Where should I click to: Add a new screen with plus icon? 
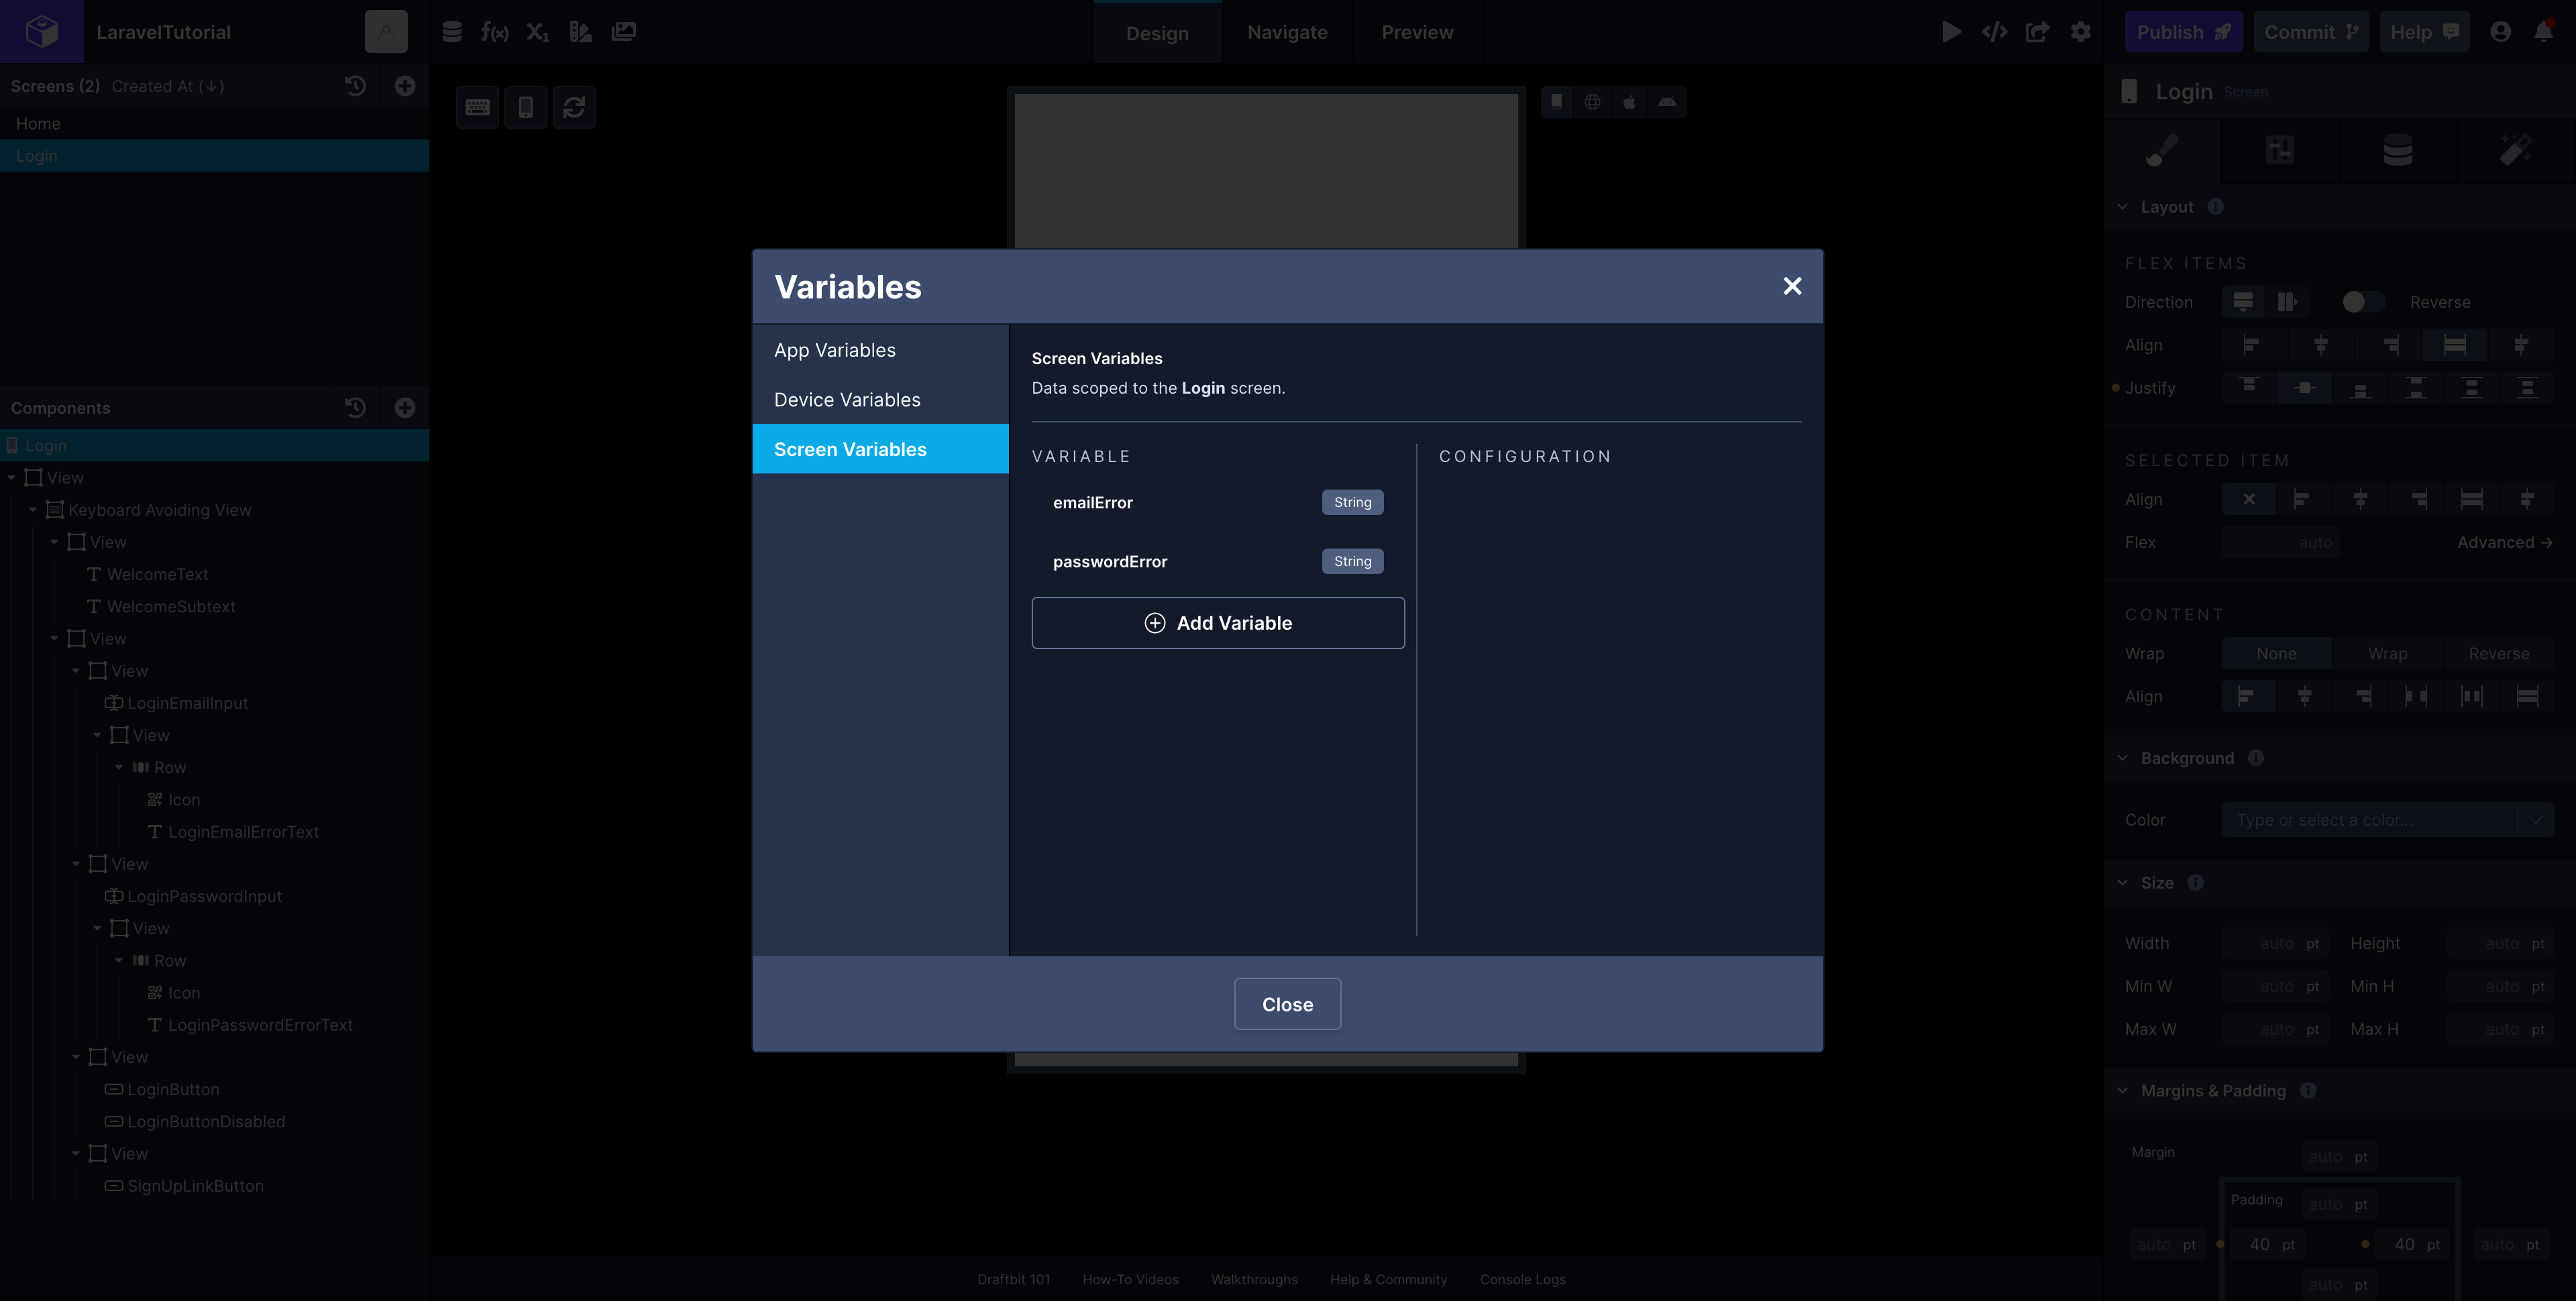[405, 86]
